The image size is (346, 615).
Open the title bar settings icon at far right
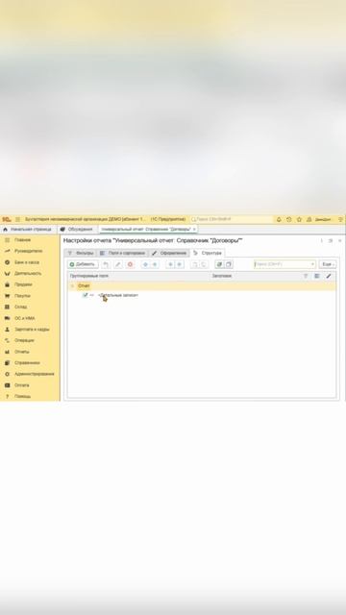pyautogui.click(x=340, y=220)
